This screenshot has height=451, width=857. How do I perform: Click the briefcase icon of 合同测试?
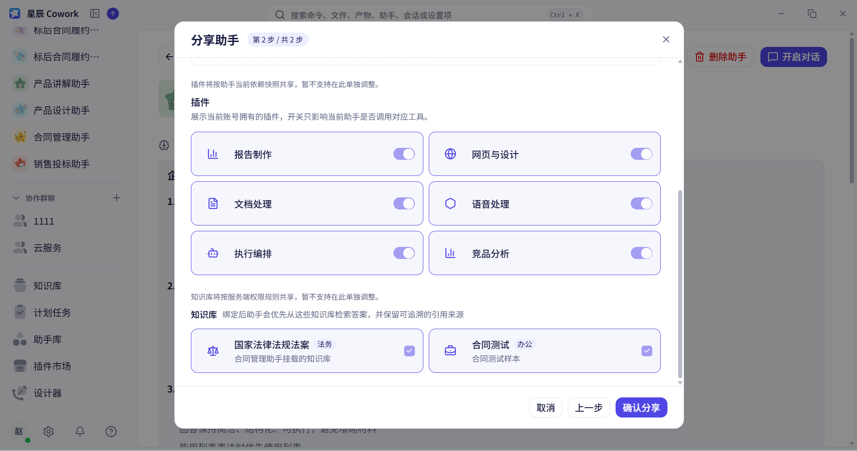coord(450,351)
